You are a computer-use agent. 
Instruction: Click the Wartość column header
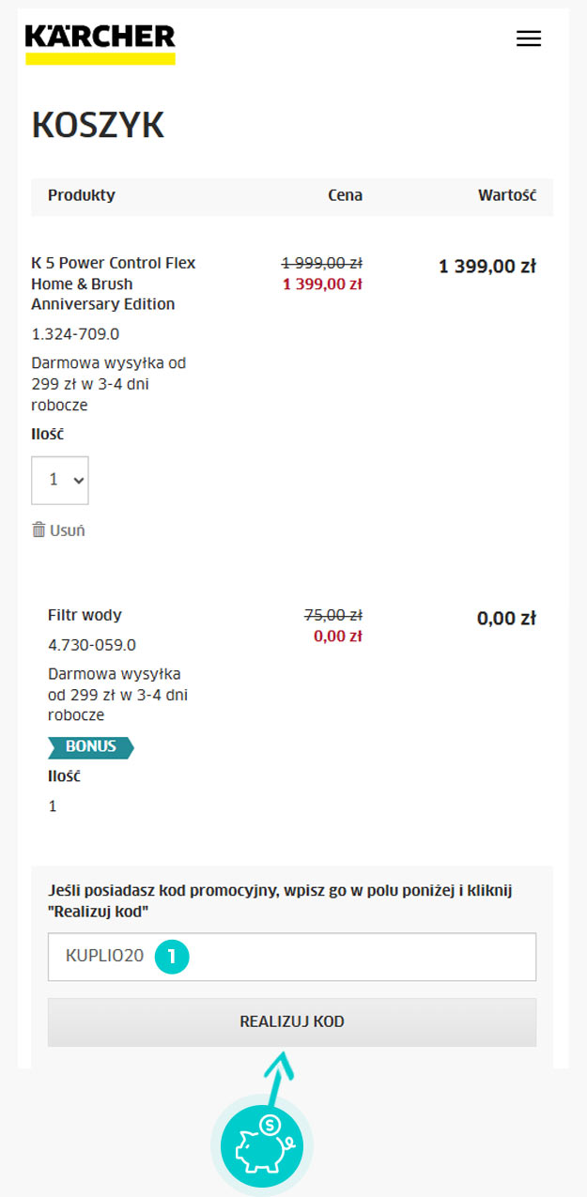click(507, 195)
